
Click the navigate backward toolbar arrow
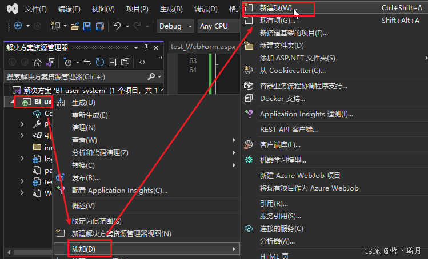18,26
